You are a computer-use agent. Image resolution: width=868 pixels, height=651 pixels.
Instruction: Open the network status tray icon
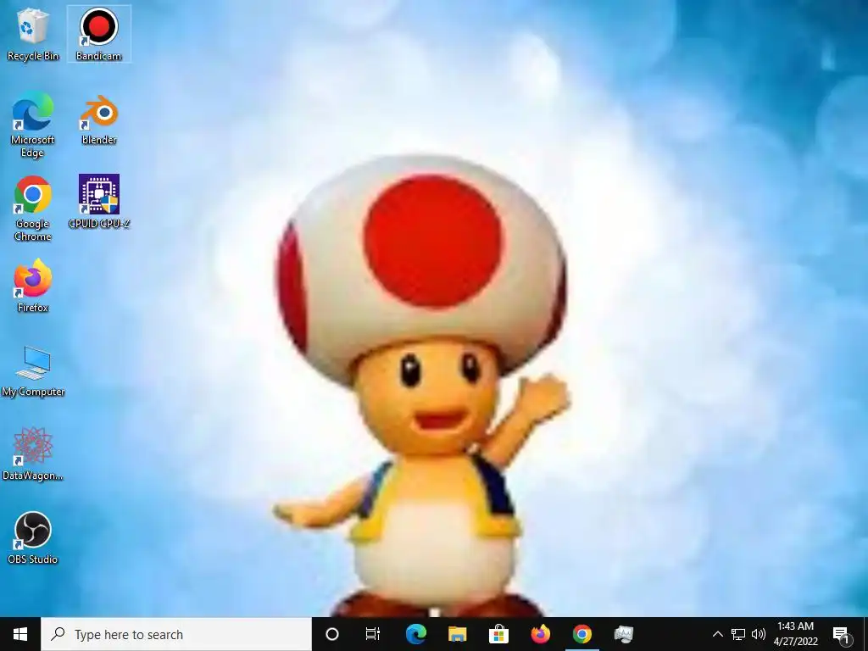[738, 634]
